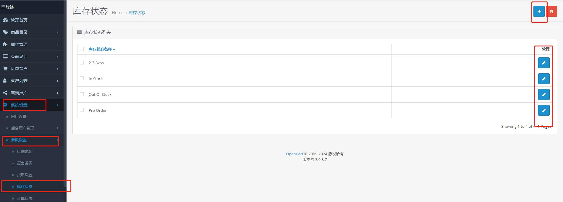Click the blue add stock status button
563x202 pixels.
tap(539, 11)
